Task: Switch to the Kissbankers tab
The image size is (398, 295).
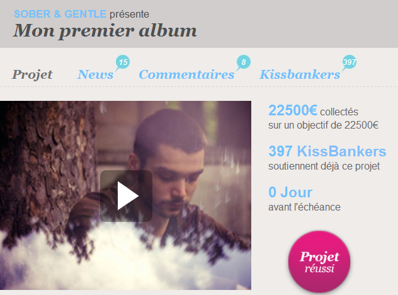Action: [300, 74]
